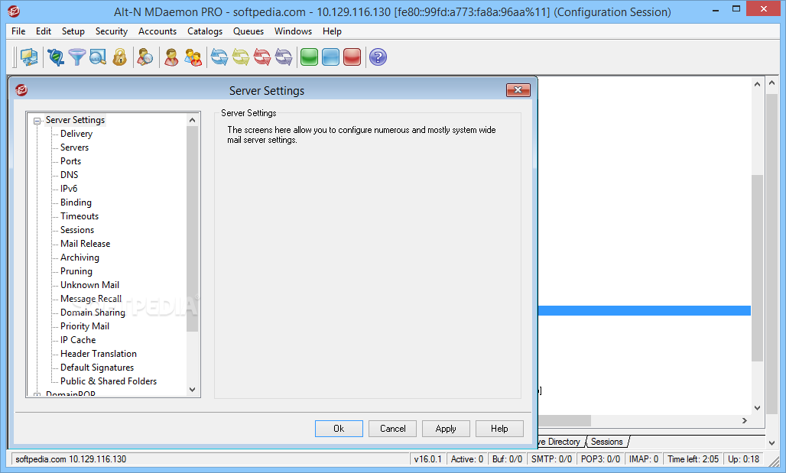Collapse the Server Settings tree node
Screen dimensions: 786x473
tap(37, 121)
